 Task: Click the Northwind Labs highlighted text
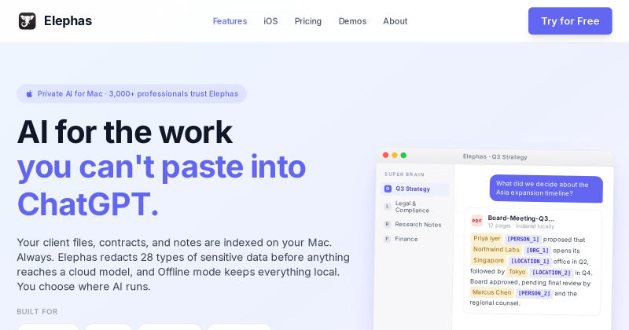(x=496, y=249)
